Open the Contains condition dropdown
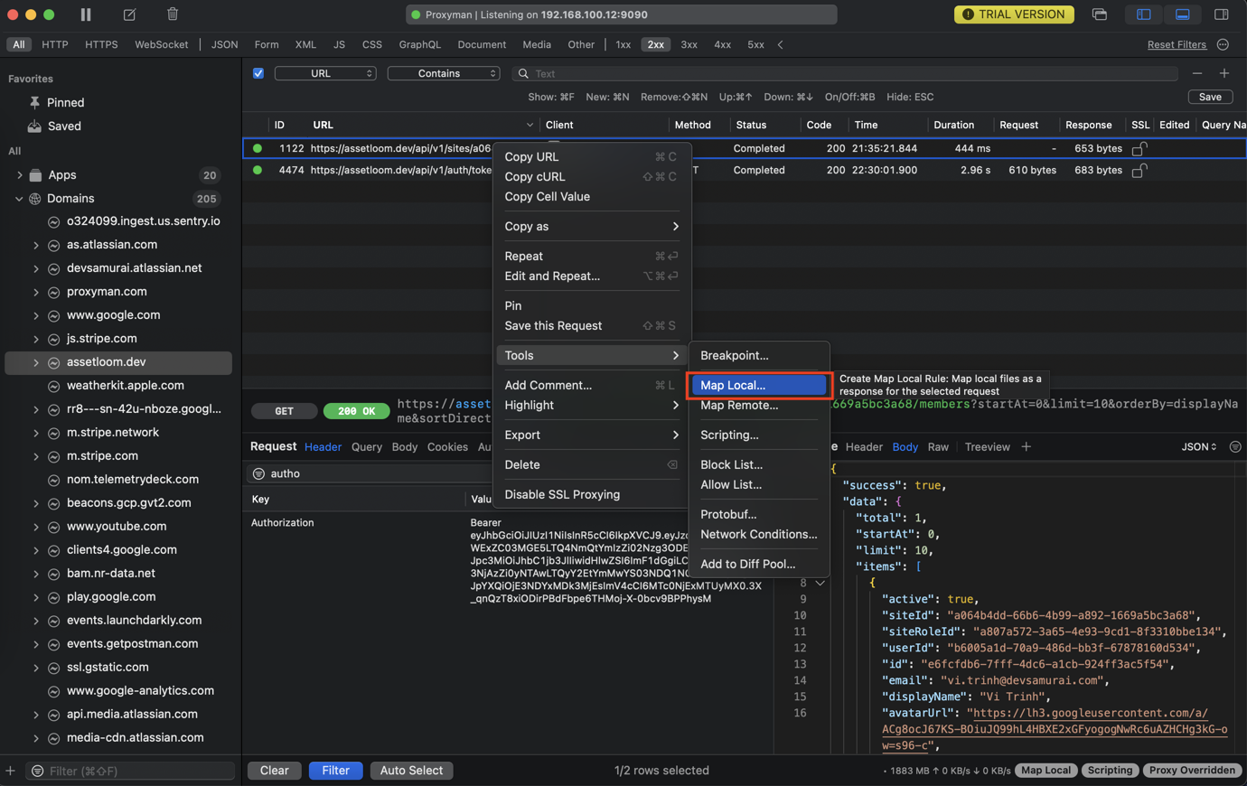1247x786 pixels. pos(444,73)
